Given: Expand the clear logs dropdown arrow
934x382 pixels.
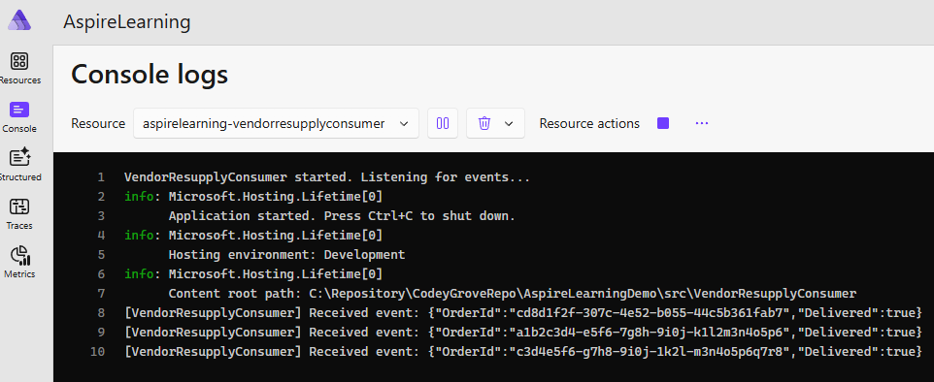Looking at the screenshot, I should 509,124.
